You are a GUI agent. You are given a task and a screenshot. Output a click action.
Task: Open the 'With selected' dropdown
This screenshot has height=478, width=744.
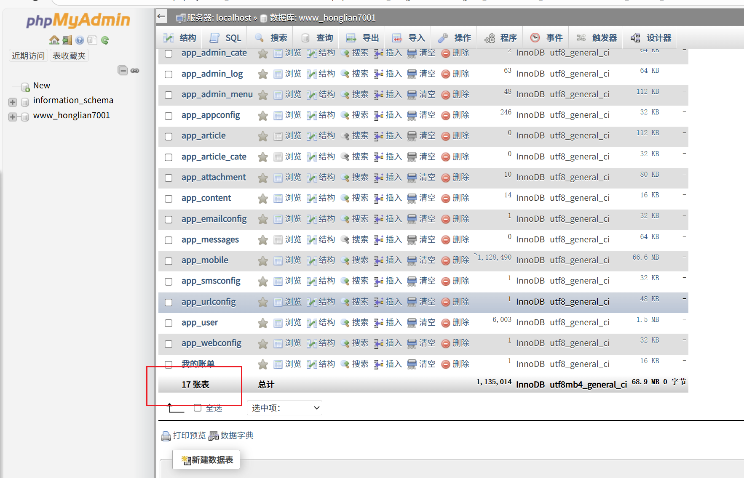tap(284, 408)
